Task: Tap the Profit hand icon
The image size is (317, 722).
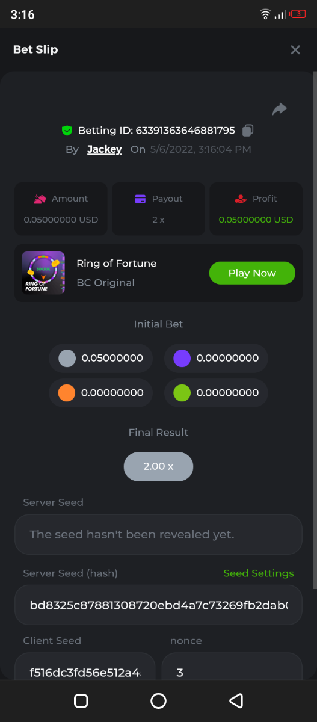Action: 241,199
